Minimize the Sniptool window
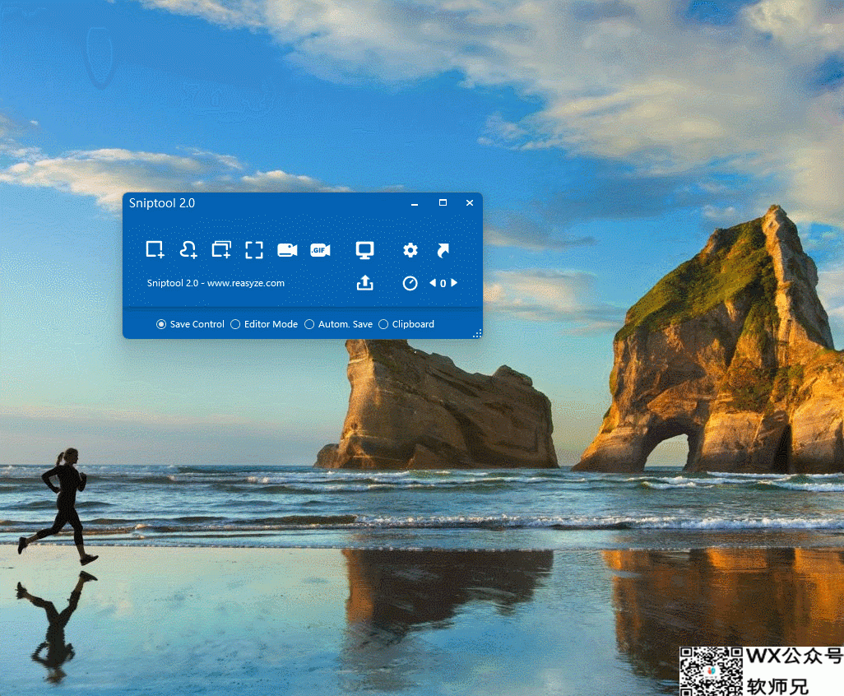 click(x=415, y=203)
